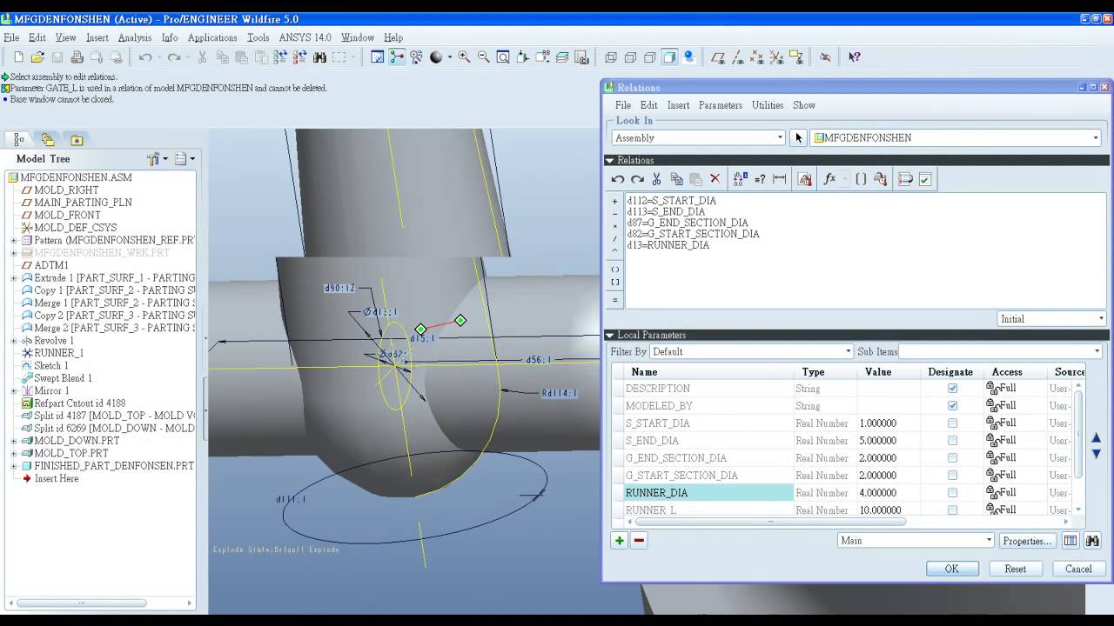
Task: Click the repaint screen icon
Action: pyautogui.click(x=378, y=57)
